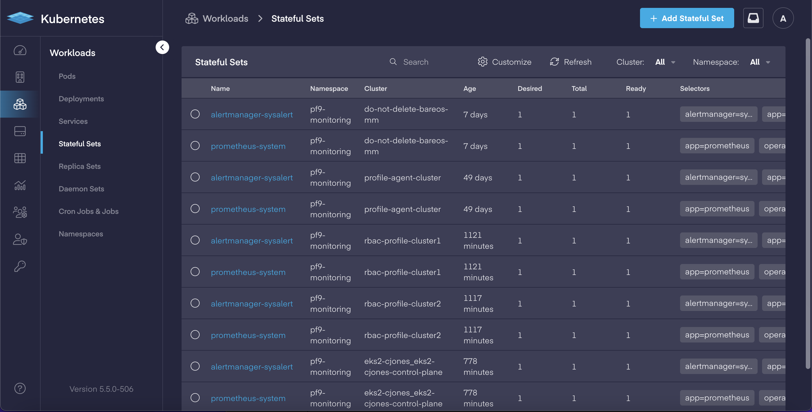Image resolution: width=812 pixels, height=412 pixels.
Task: Click the Selectors column header
Action: [694, 88]
